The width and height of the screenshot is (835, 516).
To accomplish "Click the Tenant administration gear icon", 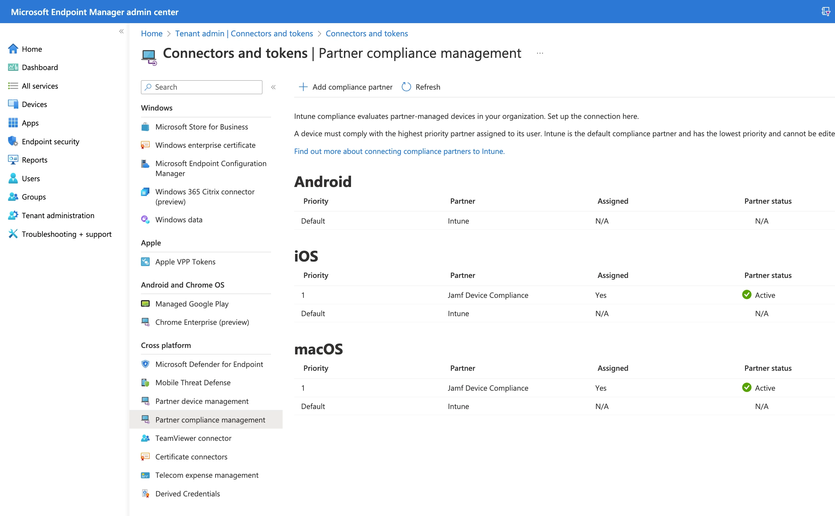I will click(13, 215).
